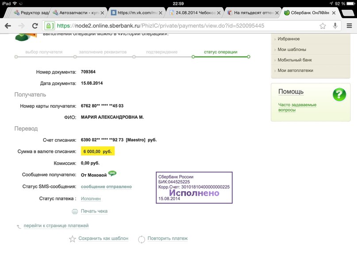Screen dimensions: 357x268
Task: Click the return arrow icon beside перейти к странице платежей
Action: (x=19, y=226)
